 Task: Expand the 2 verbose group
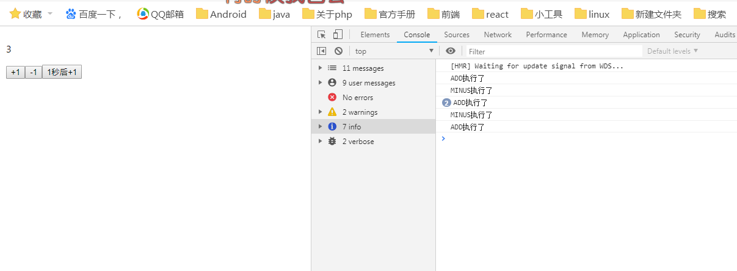tap(320, 141)
